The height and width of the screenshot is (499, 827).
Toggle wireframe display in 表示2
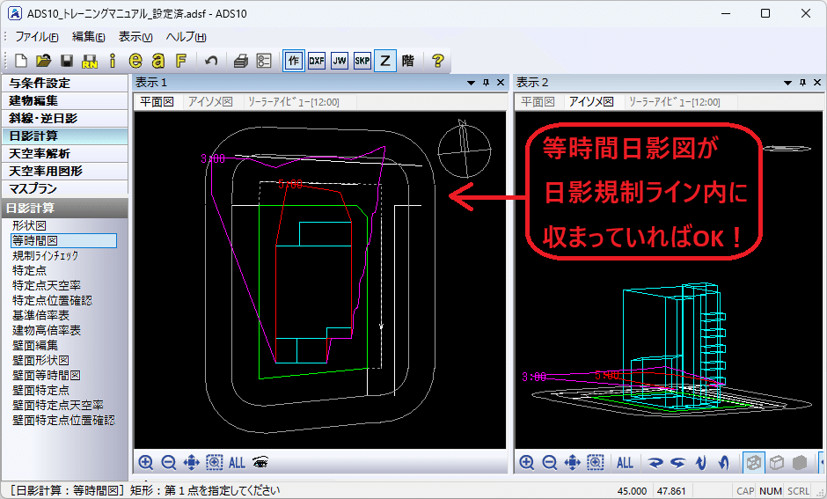[x=754, y=463]
